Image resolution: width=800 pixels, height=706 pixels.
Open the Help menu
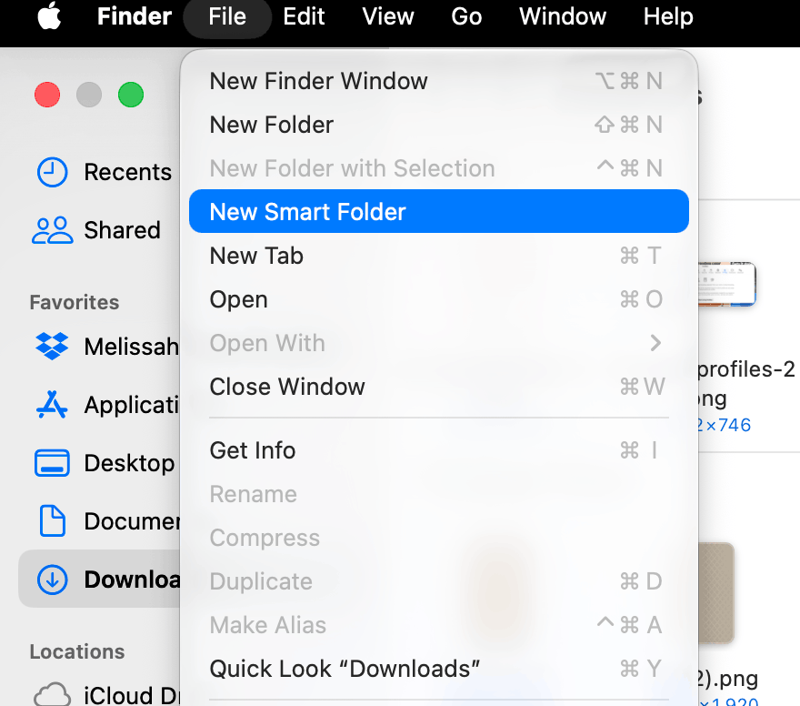click(668, 16)
